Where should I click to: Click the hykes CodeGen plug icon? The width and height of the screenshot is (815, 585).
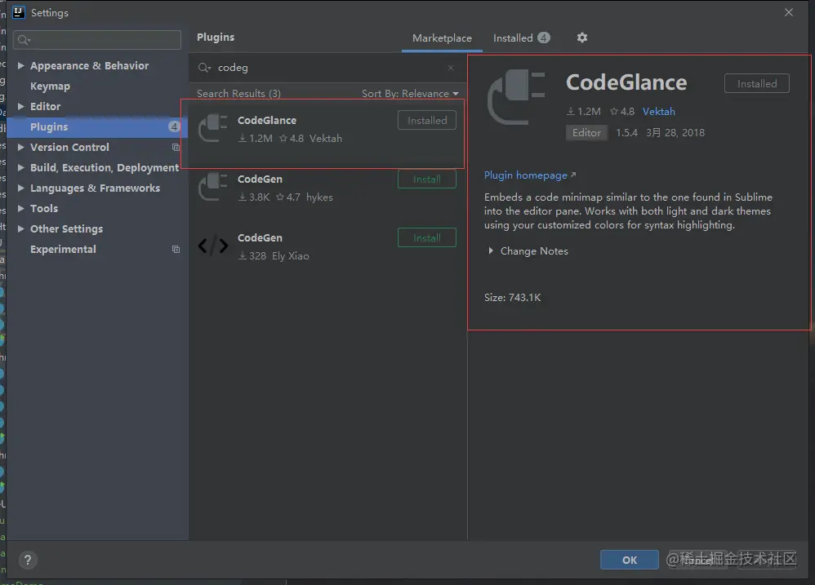pos(213,187)
